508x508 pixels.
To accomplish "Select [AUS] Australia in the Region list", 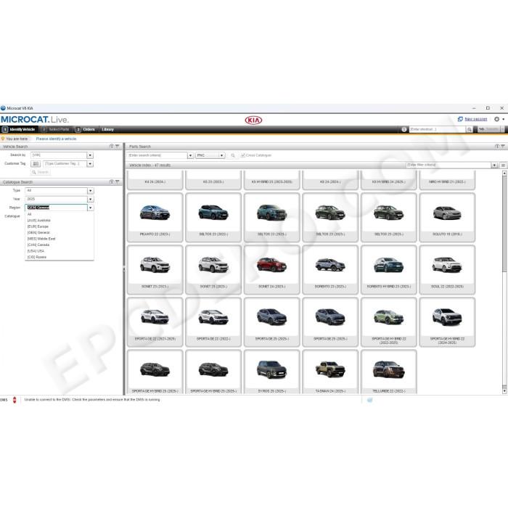I will [60, 221].
